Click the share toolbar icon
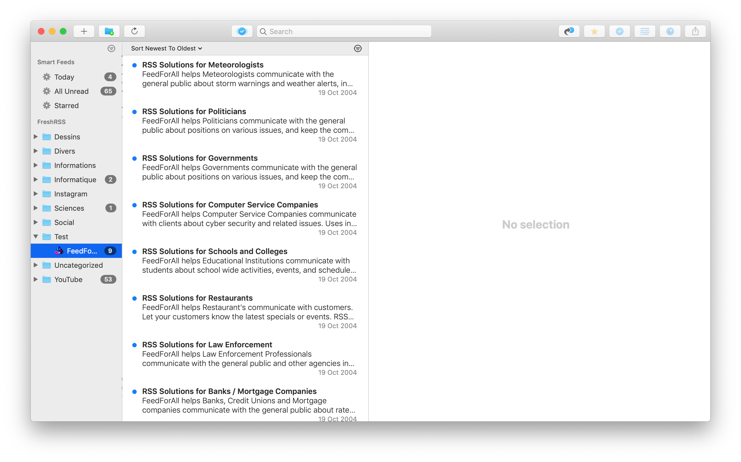 [x=695, y=31]
